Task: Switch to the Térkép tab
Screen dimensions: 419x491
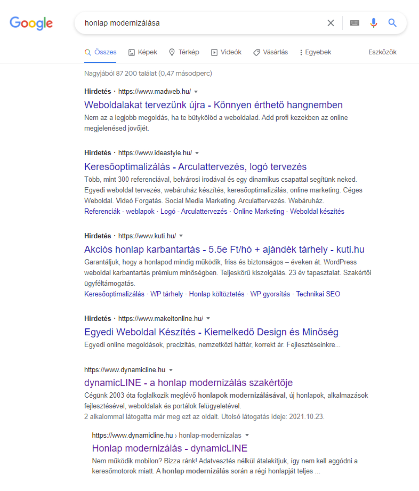Action: [184, 52]
